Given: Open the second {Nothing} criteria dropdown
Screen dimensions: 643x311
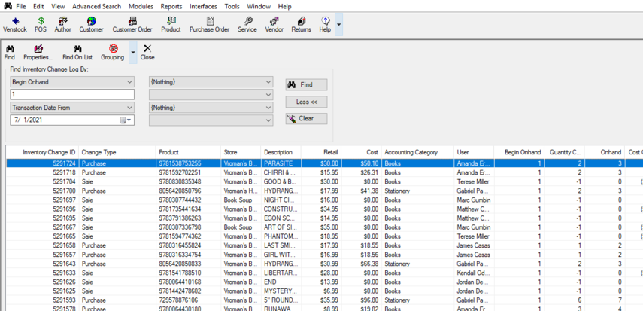Looking at the screenshot, I should 211,108.
